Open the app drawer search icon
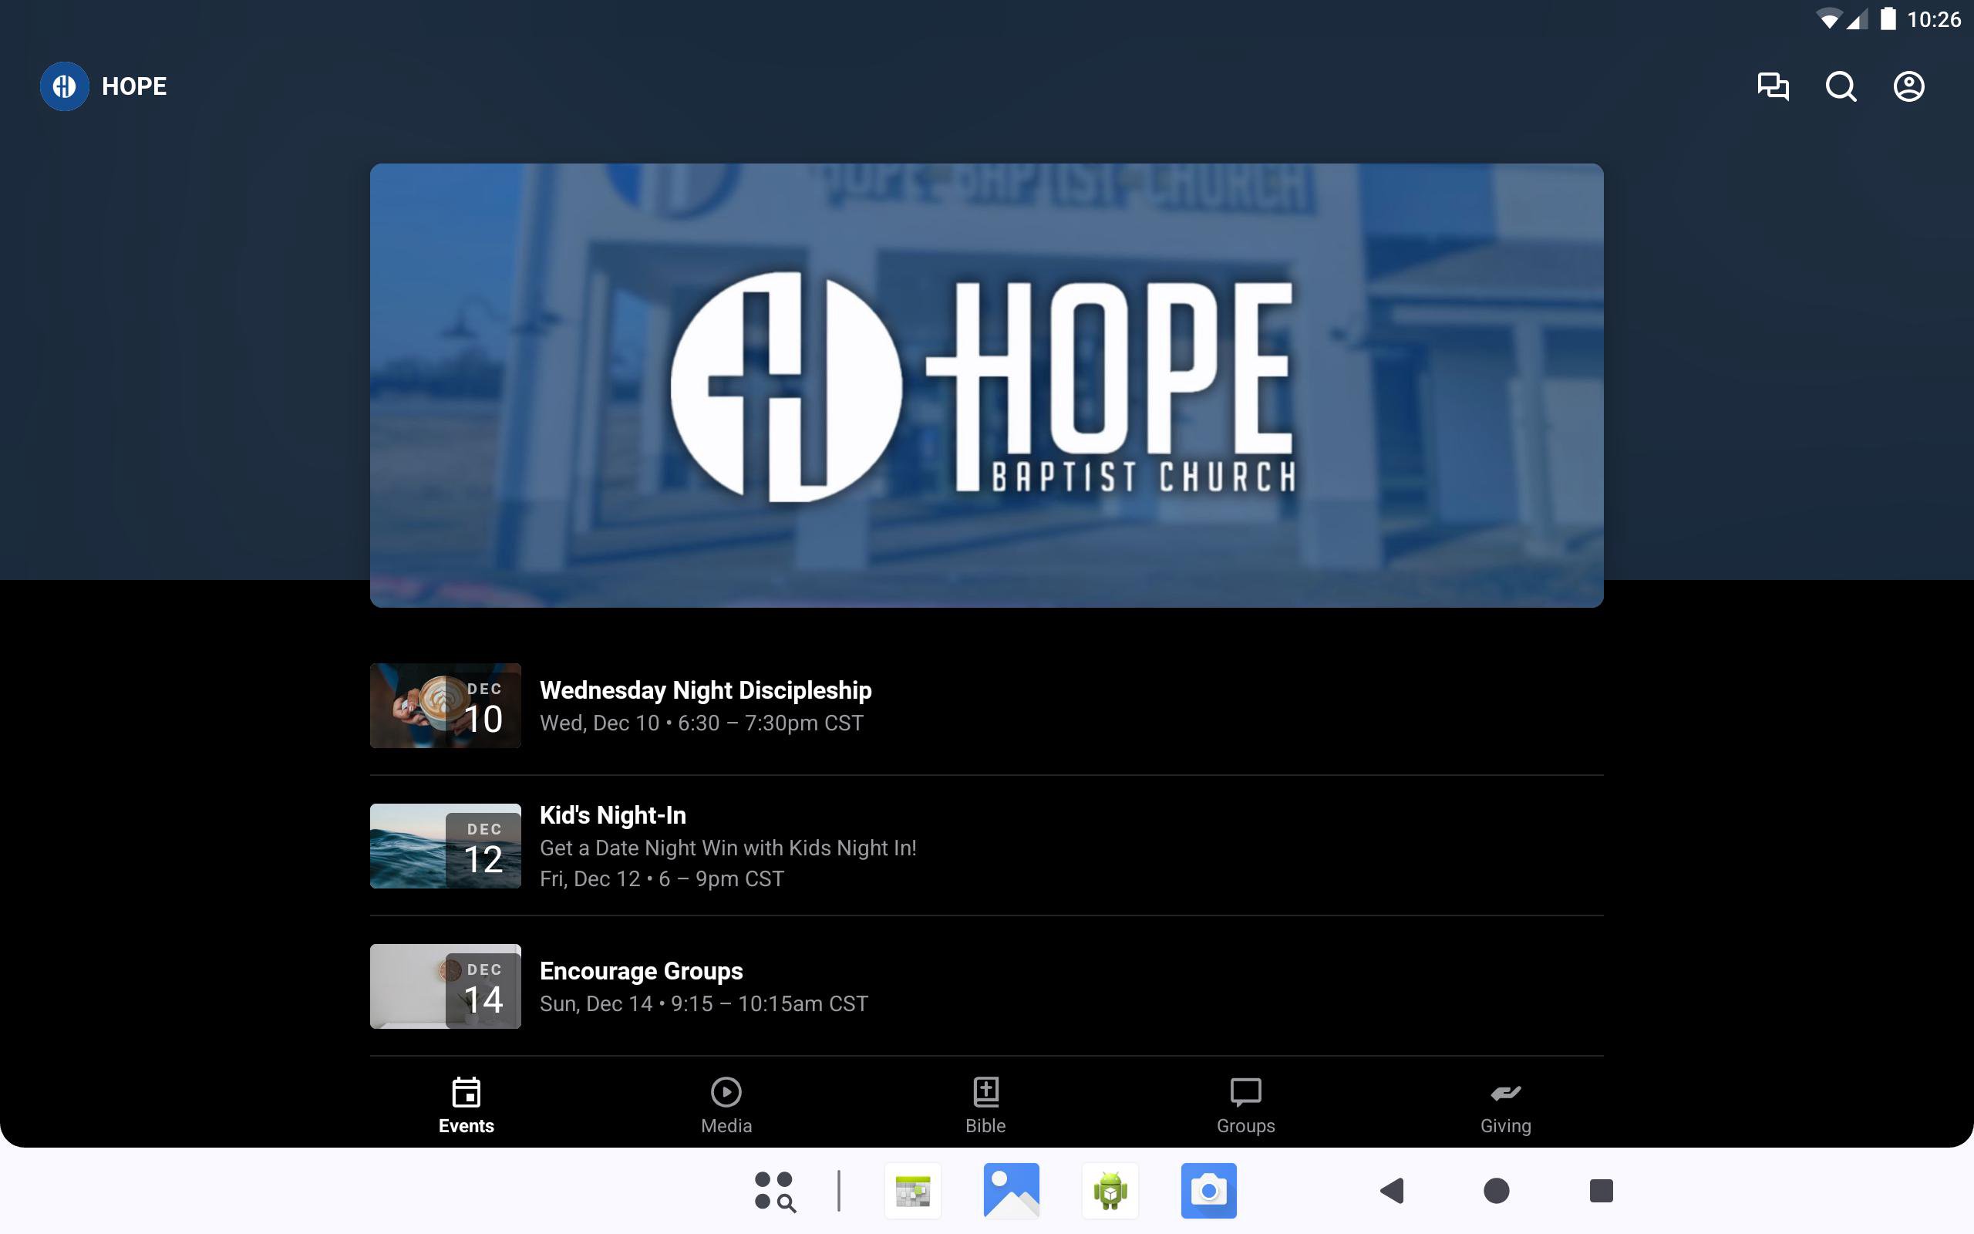 774,1191
